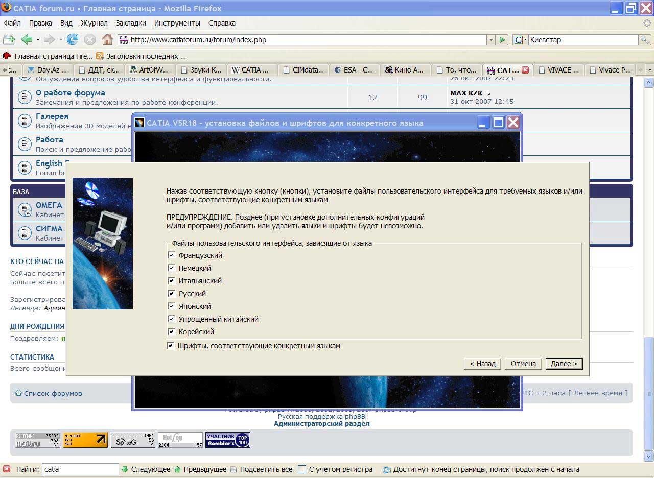The height and width of the screenshot is (478, 654).
Task: Click the grey Forward arrow
Action: pyautogui.click(x=49, y=39)
